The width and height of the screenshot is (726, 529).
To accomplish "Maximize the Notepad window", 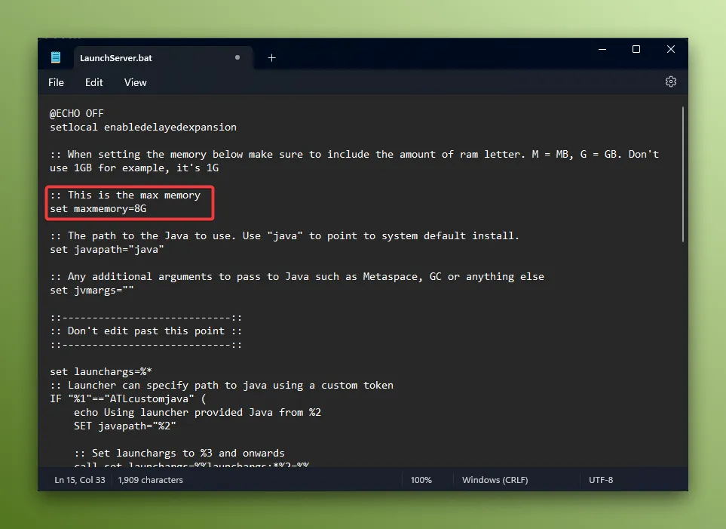I will coord(636,48).
